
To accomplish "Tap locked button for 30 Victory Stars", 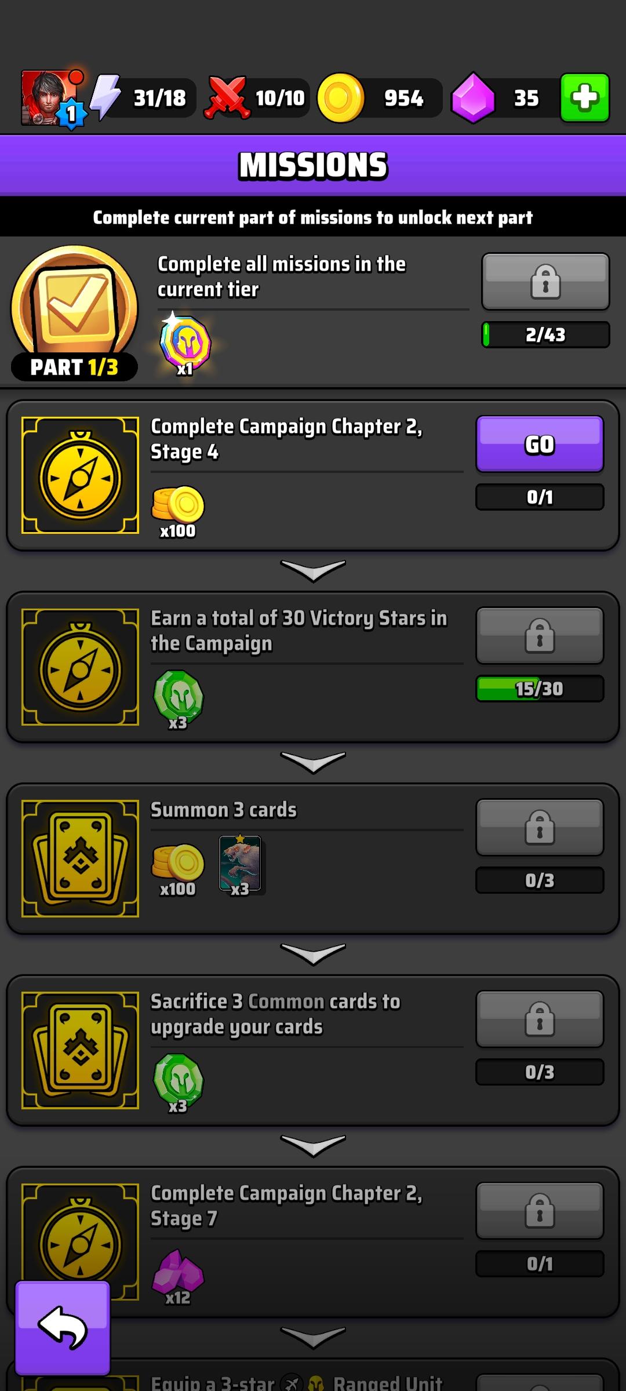I will [540, 635].
